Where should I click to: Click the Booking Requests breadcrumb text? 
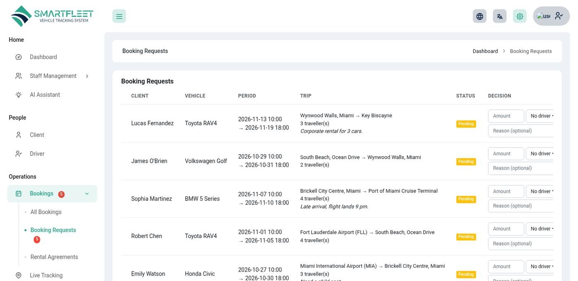point(531,51)
